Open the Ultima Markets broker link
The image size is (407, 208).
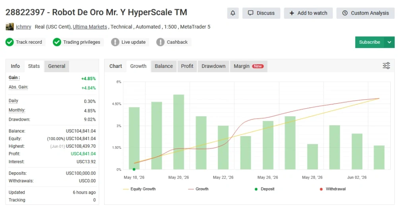90,27
